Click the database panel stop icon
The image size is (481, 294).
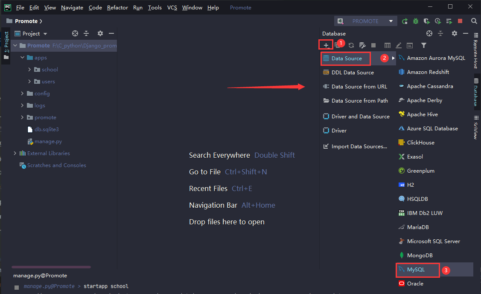[x=373, y=45]
